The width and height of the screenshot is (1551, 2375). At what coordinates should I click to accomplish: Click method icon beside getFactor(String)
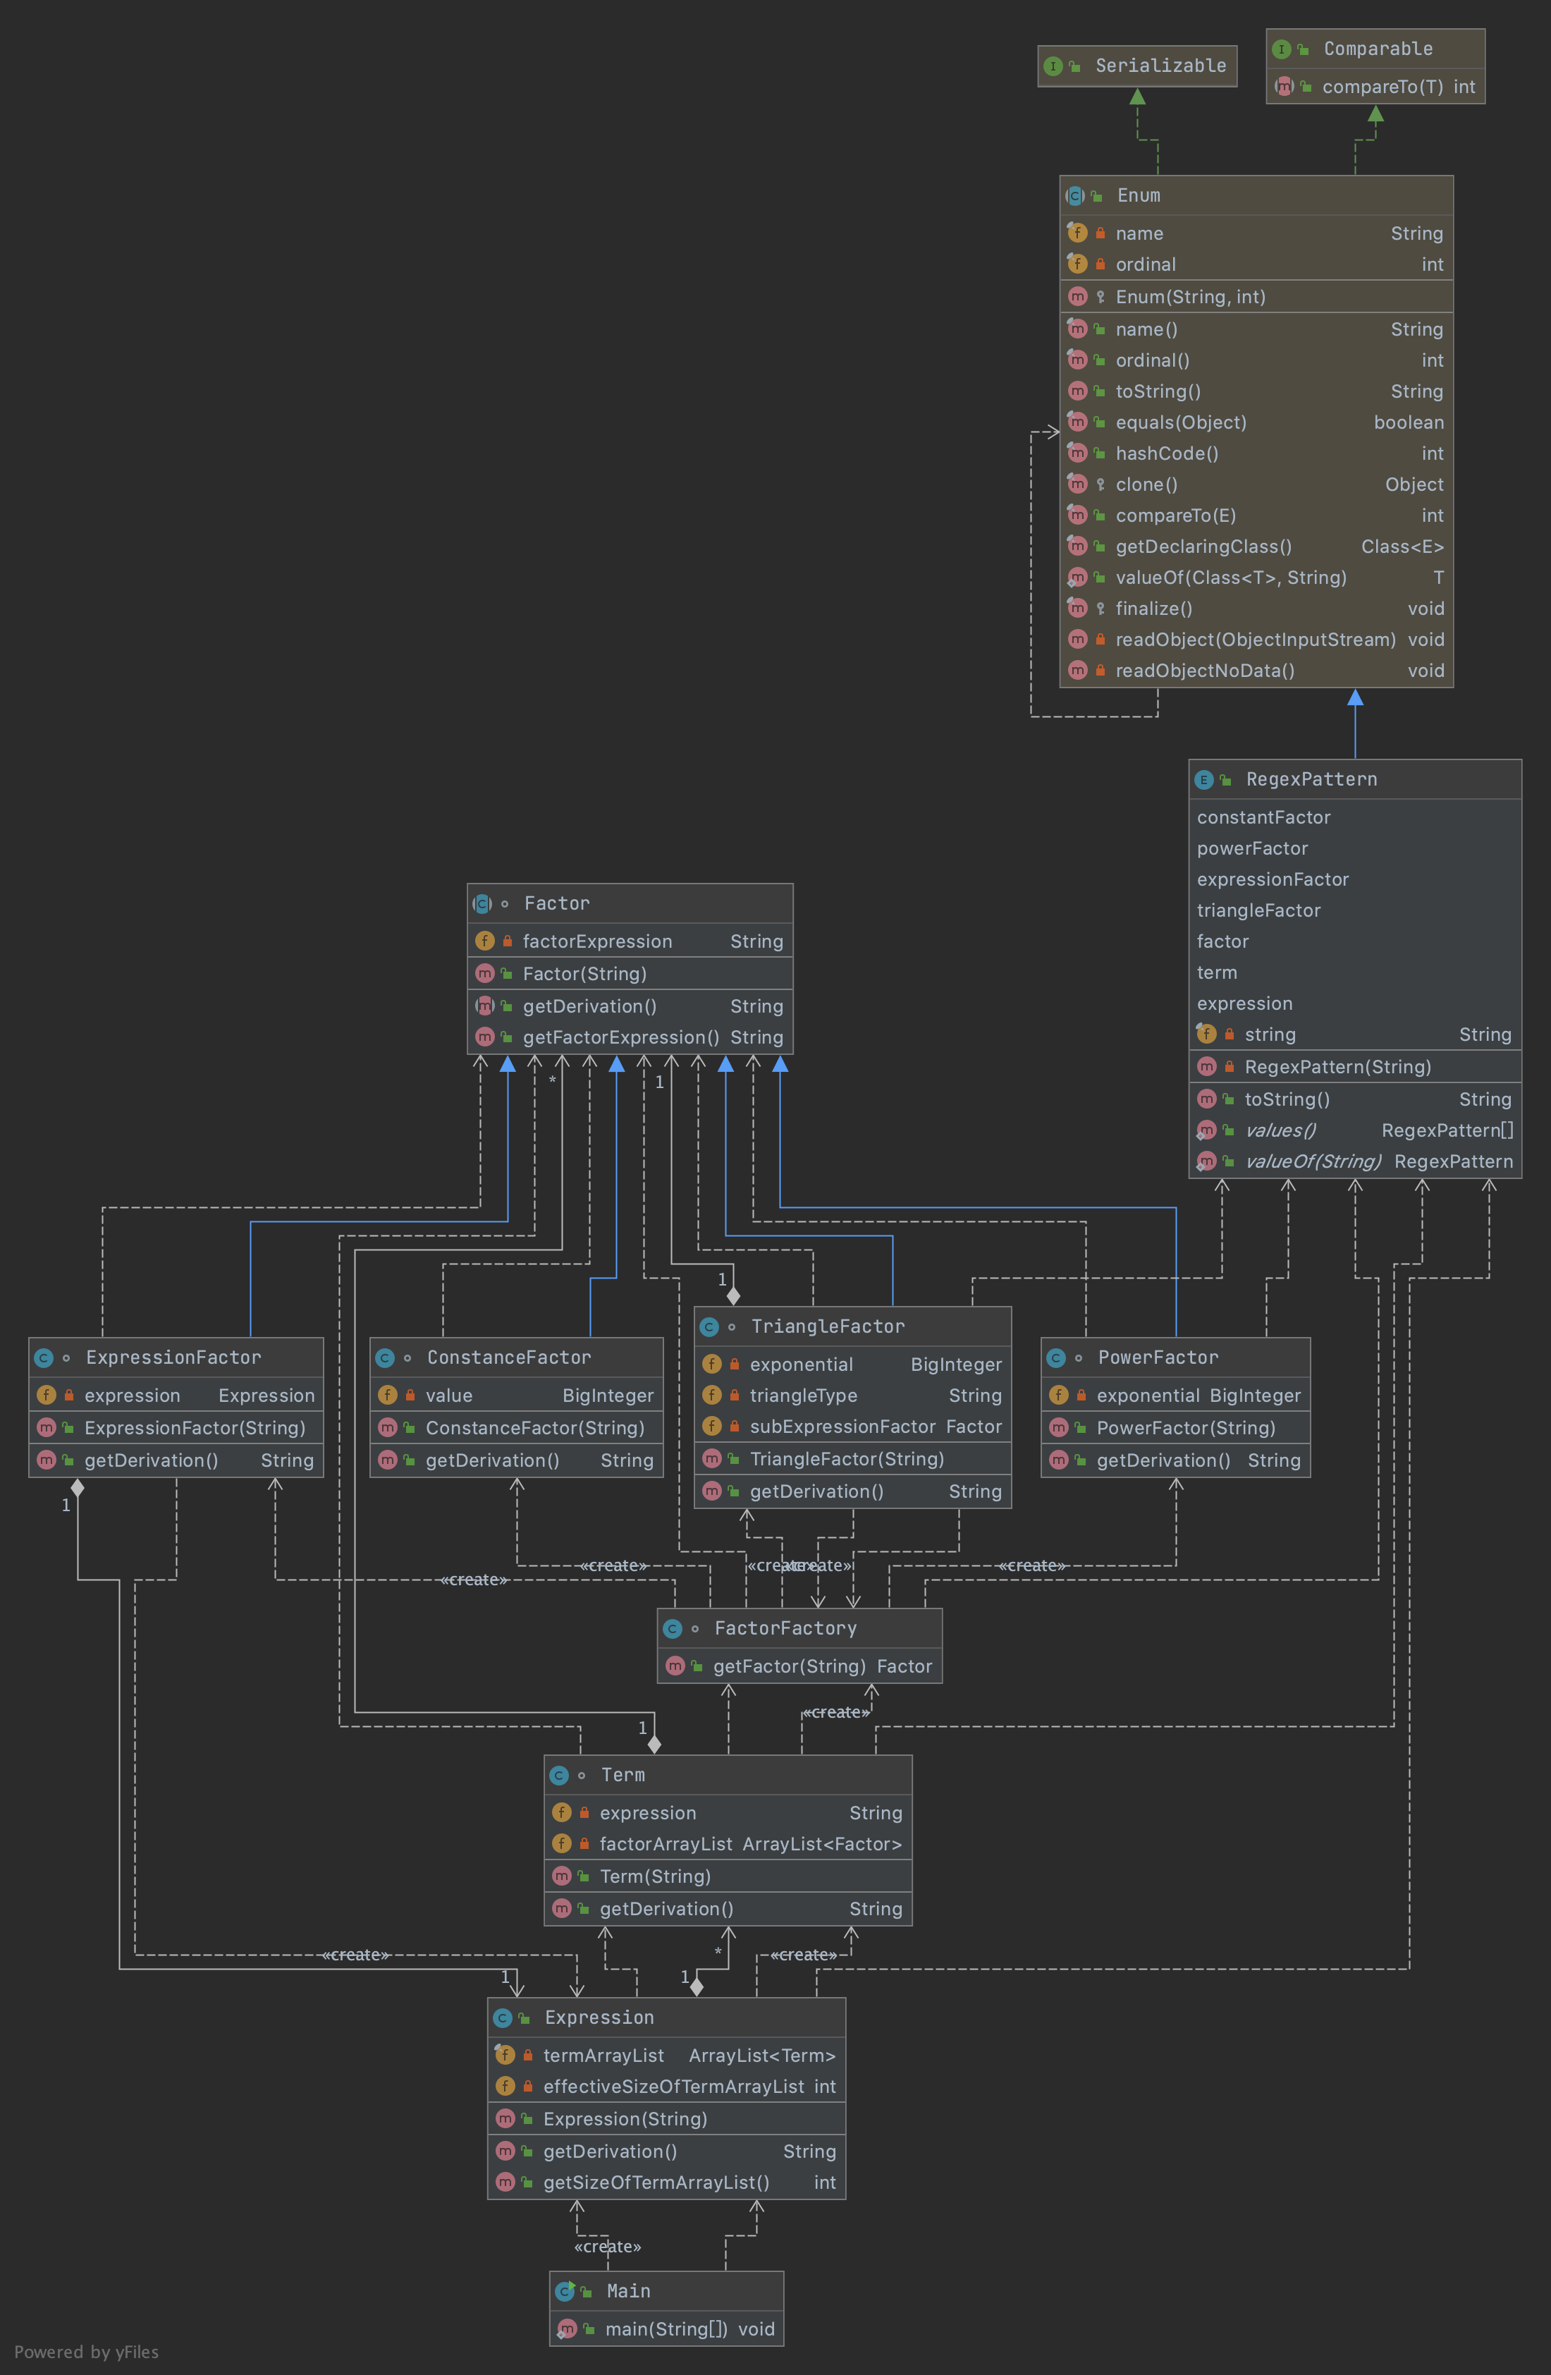coord(675,1666)
